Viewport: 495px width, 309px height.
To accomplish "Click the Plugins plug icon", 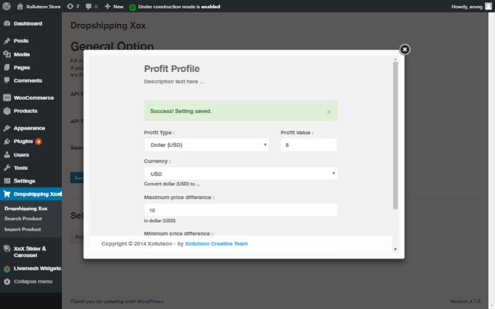I will tap(7, 141).
